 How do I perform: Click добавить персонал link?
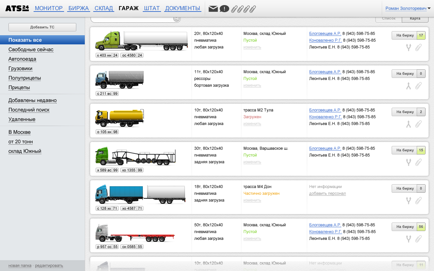coord(328,193)
